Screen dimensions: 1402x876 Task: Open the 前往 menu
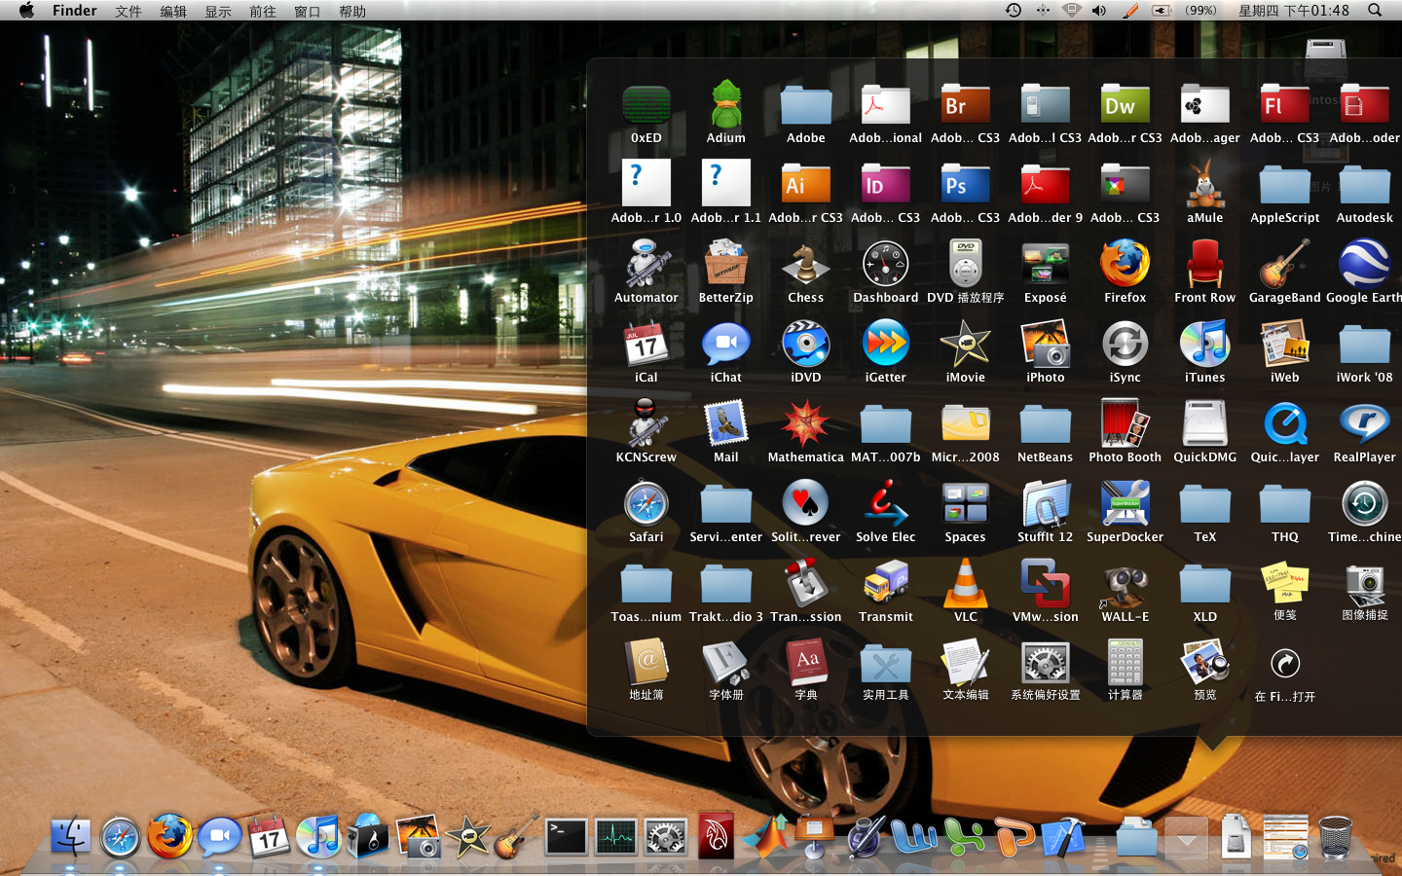pos(263,11)
